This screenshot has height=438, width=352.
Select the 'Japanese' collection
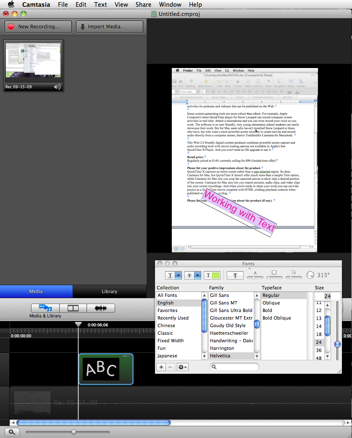pos(167,356)
